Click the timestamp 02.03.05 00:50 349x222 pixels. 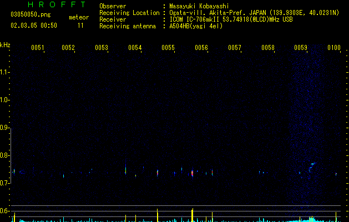point(34,26)
